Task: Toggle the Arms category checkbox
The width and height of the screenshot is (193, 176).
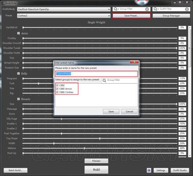Action: (x=19, y=33)
